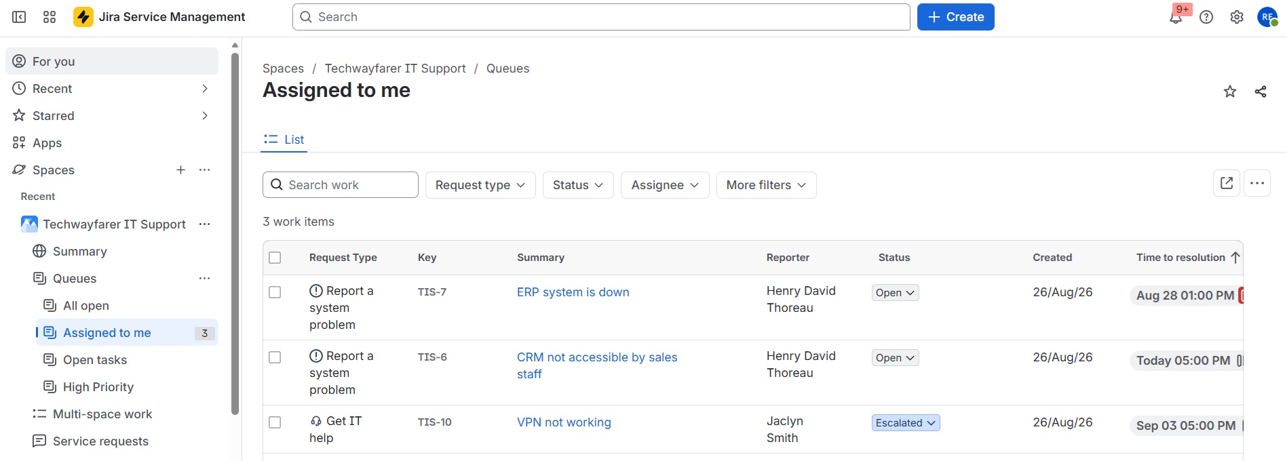Screen dimensions: 1287x461
Task: Open Spaces more options ellipsis
Action: point(204,170)
